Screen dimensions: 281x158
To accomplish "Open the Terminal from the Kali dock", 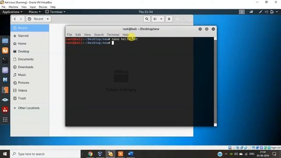I will pyautogui.click(x=5, y=61).
